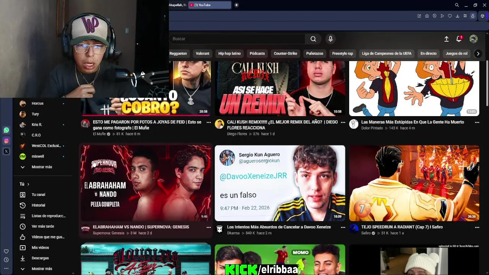Click inside the Buscar search field
The image size is (489, 275).
click(237, 39)
